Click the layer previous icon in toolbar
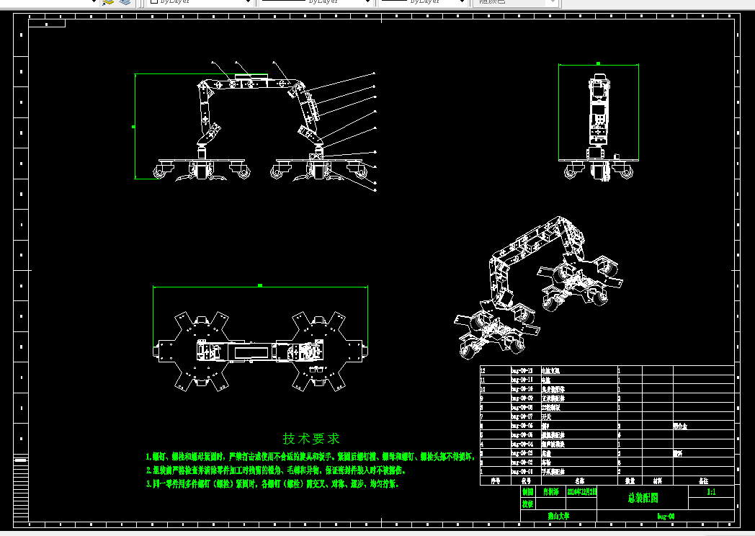This screenshot has width=755, height=536. pyautogui.click(x=108, y=1)
